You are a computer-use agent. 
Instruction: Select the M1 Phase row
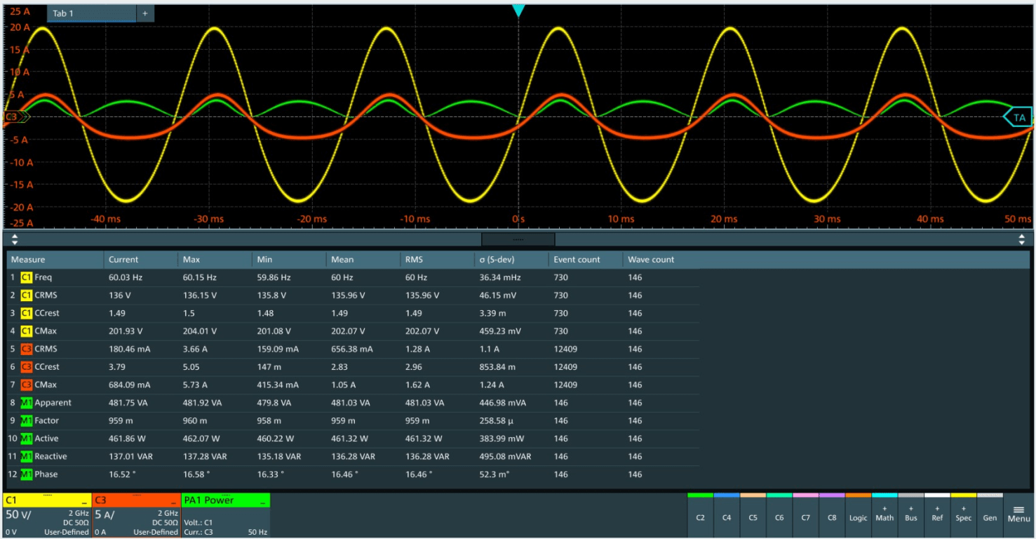354,474
